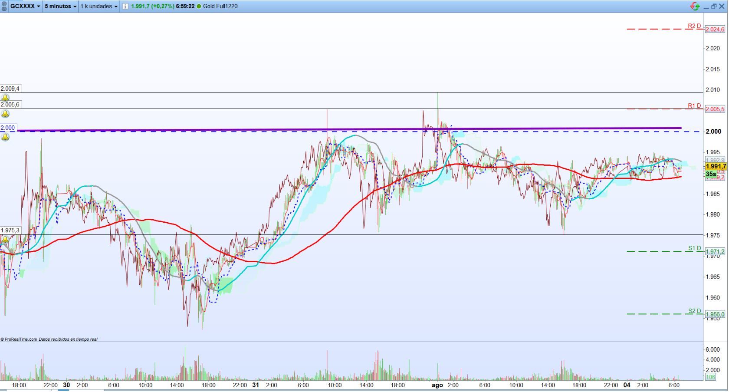The image size is (729, 392).
Task: Click the R2 D pivot label
Action: [x=694, y=26]
